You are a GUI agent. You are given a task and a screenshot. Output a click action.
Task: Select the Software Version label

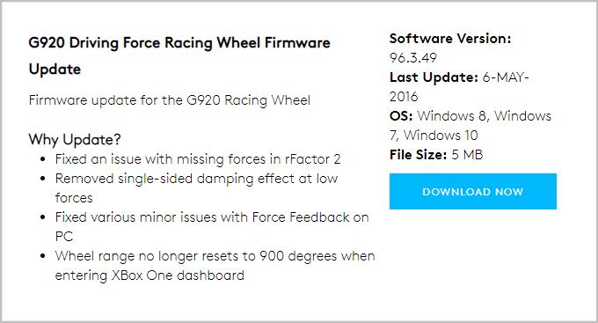(450, 38)
